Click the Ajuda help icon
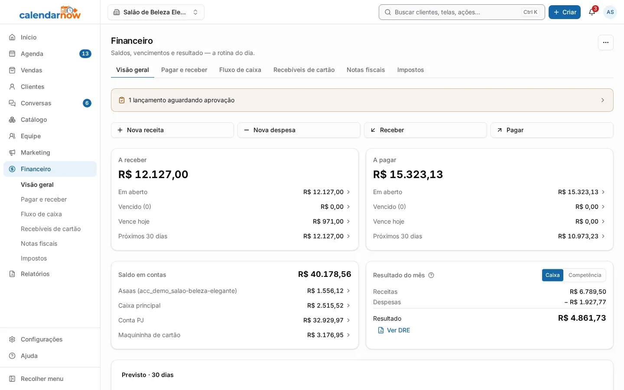This screenshot has width=624, height=390. pos(12,356)
